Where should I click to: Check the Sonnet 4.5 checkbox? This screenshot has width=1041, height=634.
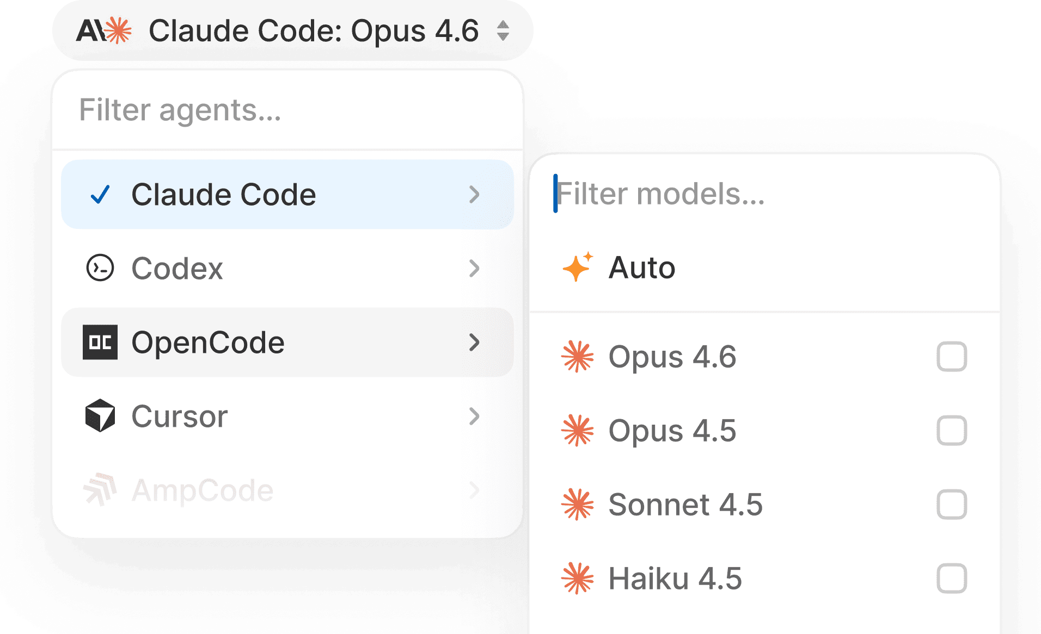(x=951, y=505)
